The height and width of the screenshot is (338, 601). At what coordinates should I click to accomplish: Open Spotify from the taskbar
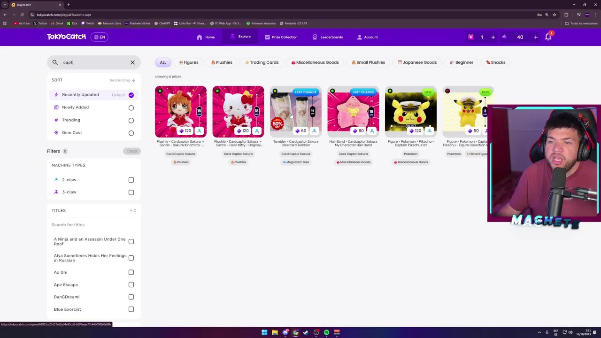pos(326,332)
